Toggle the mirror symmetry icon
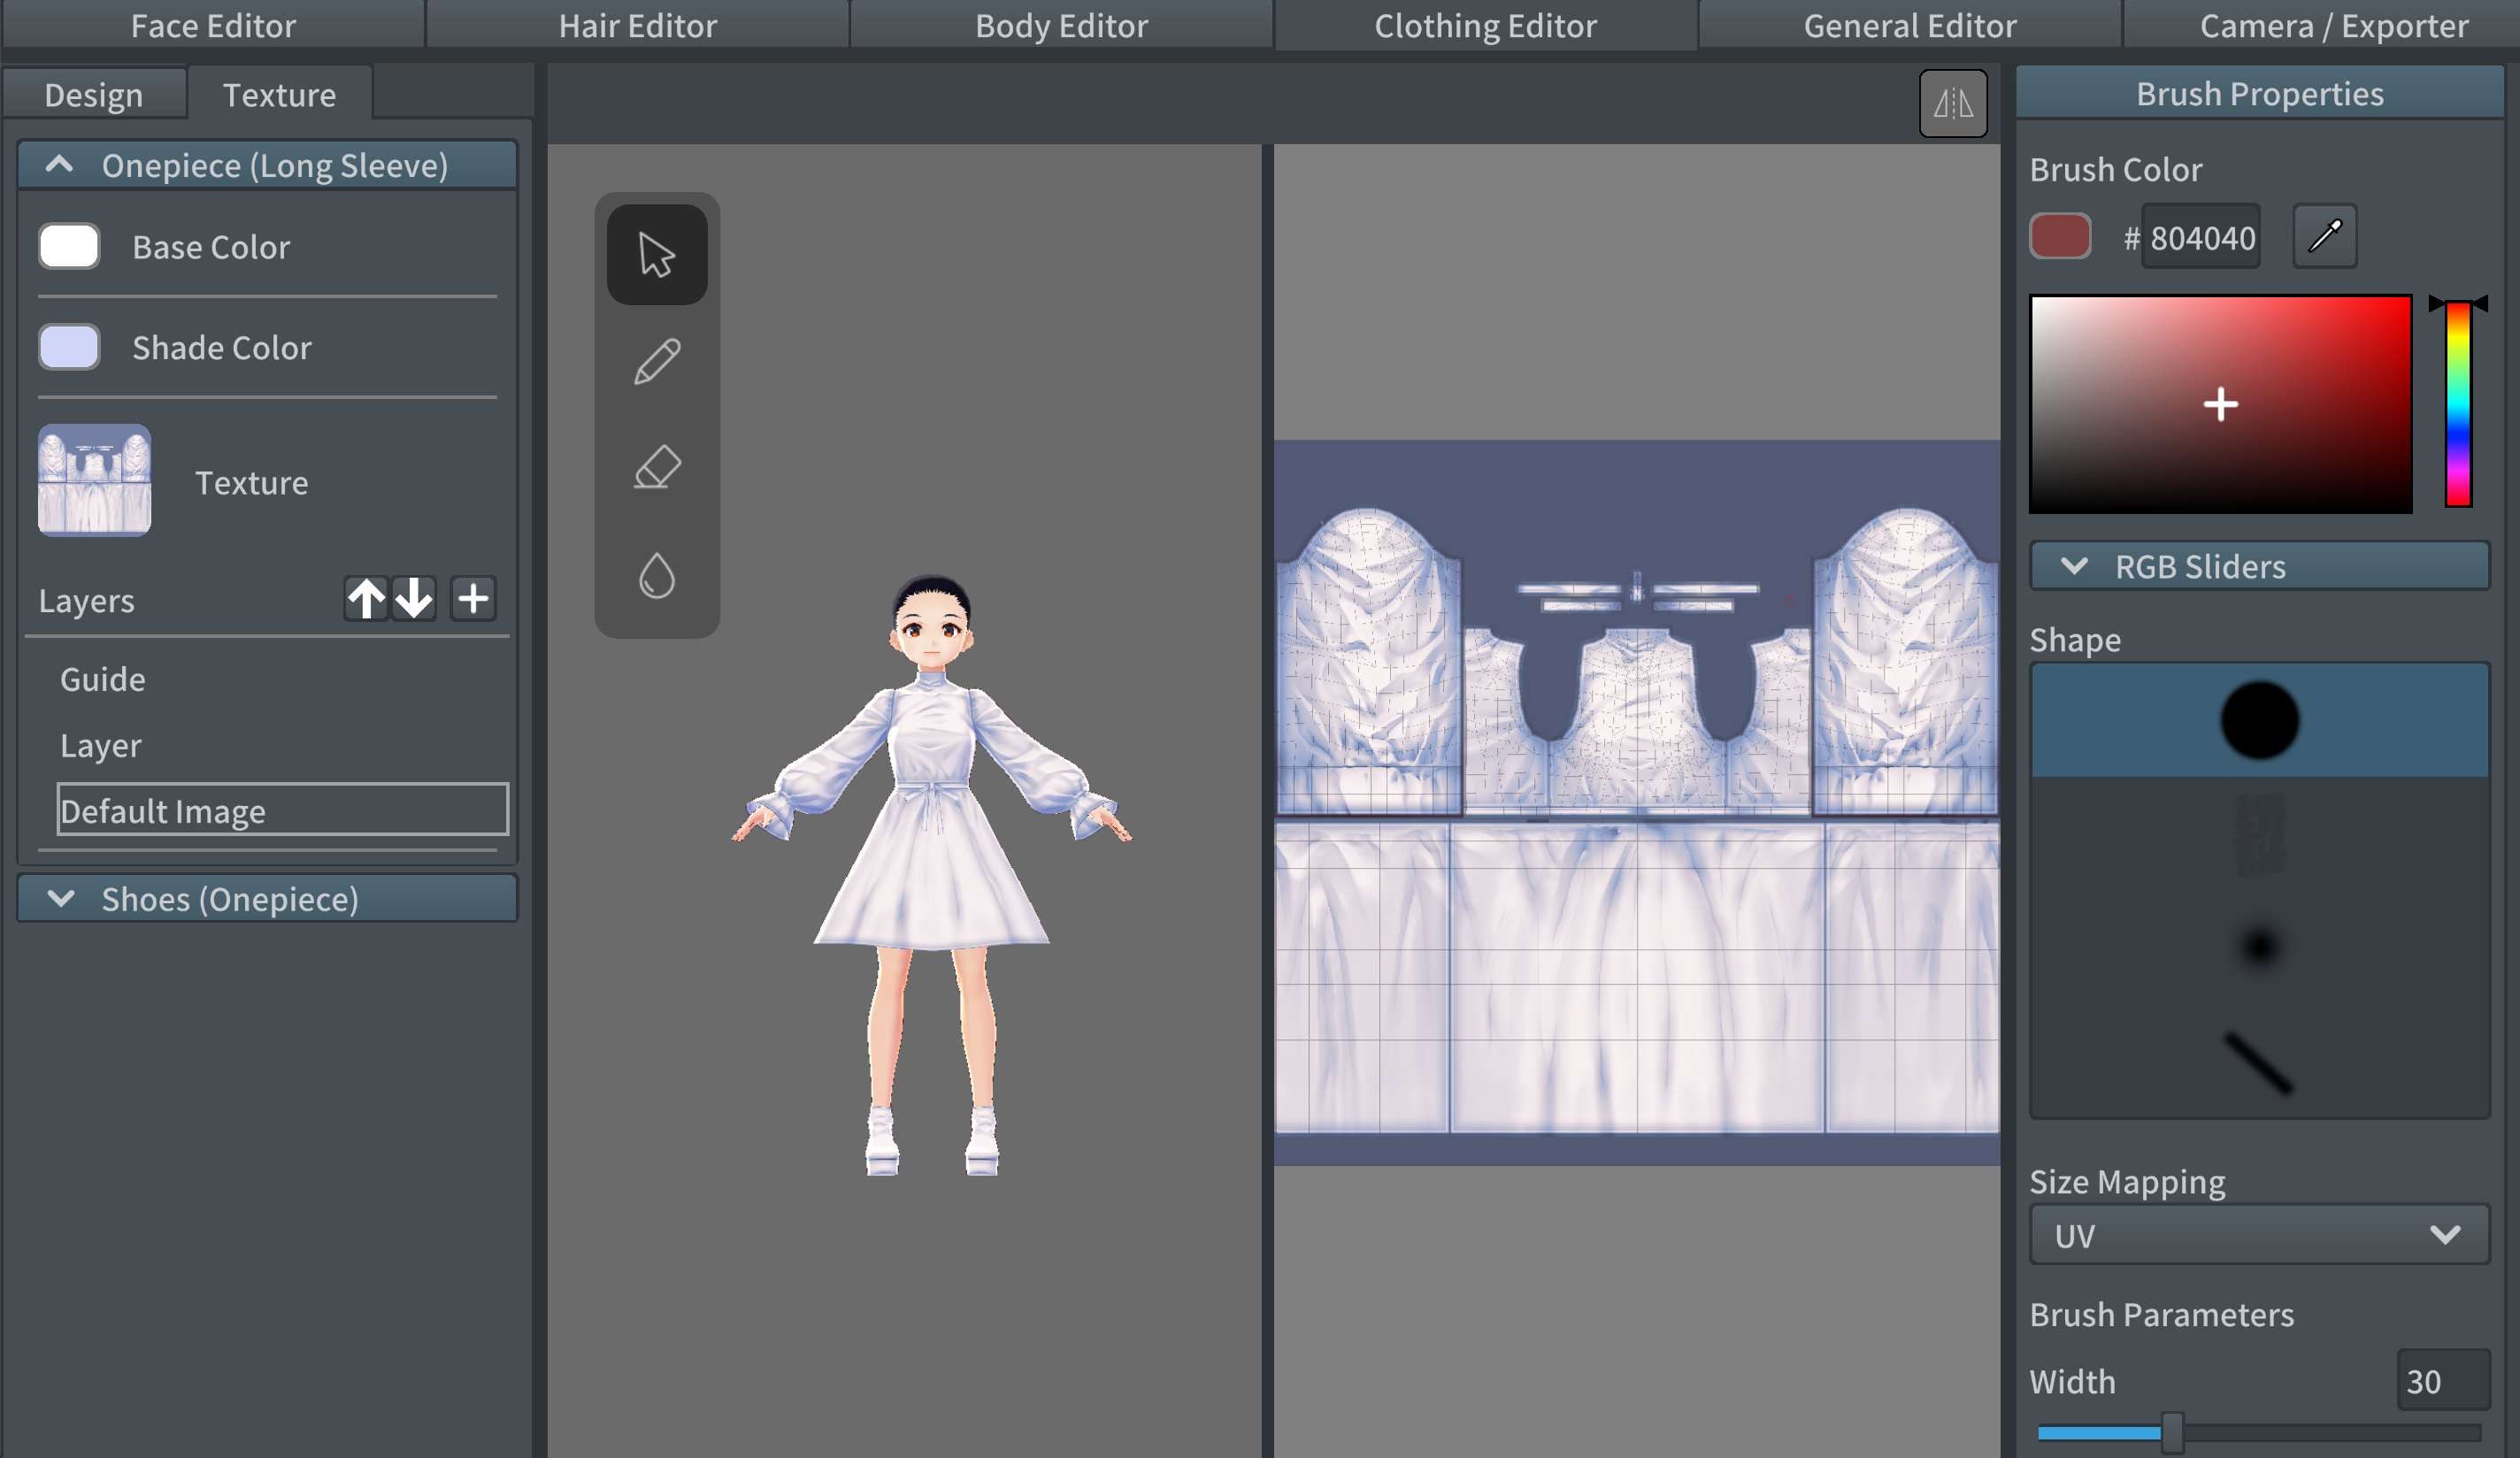 (1952, 103)
